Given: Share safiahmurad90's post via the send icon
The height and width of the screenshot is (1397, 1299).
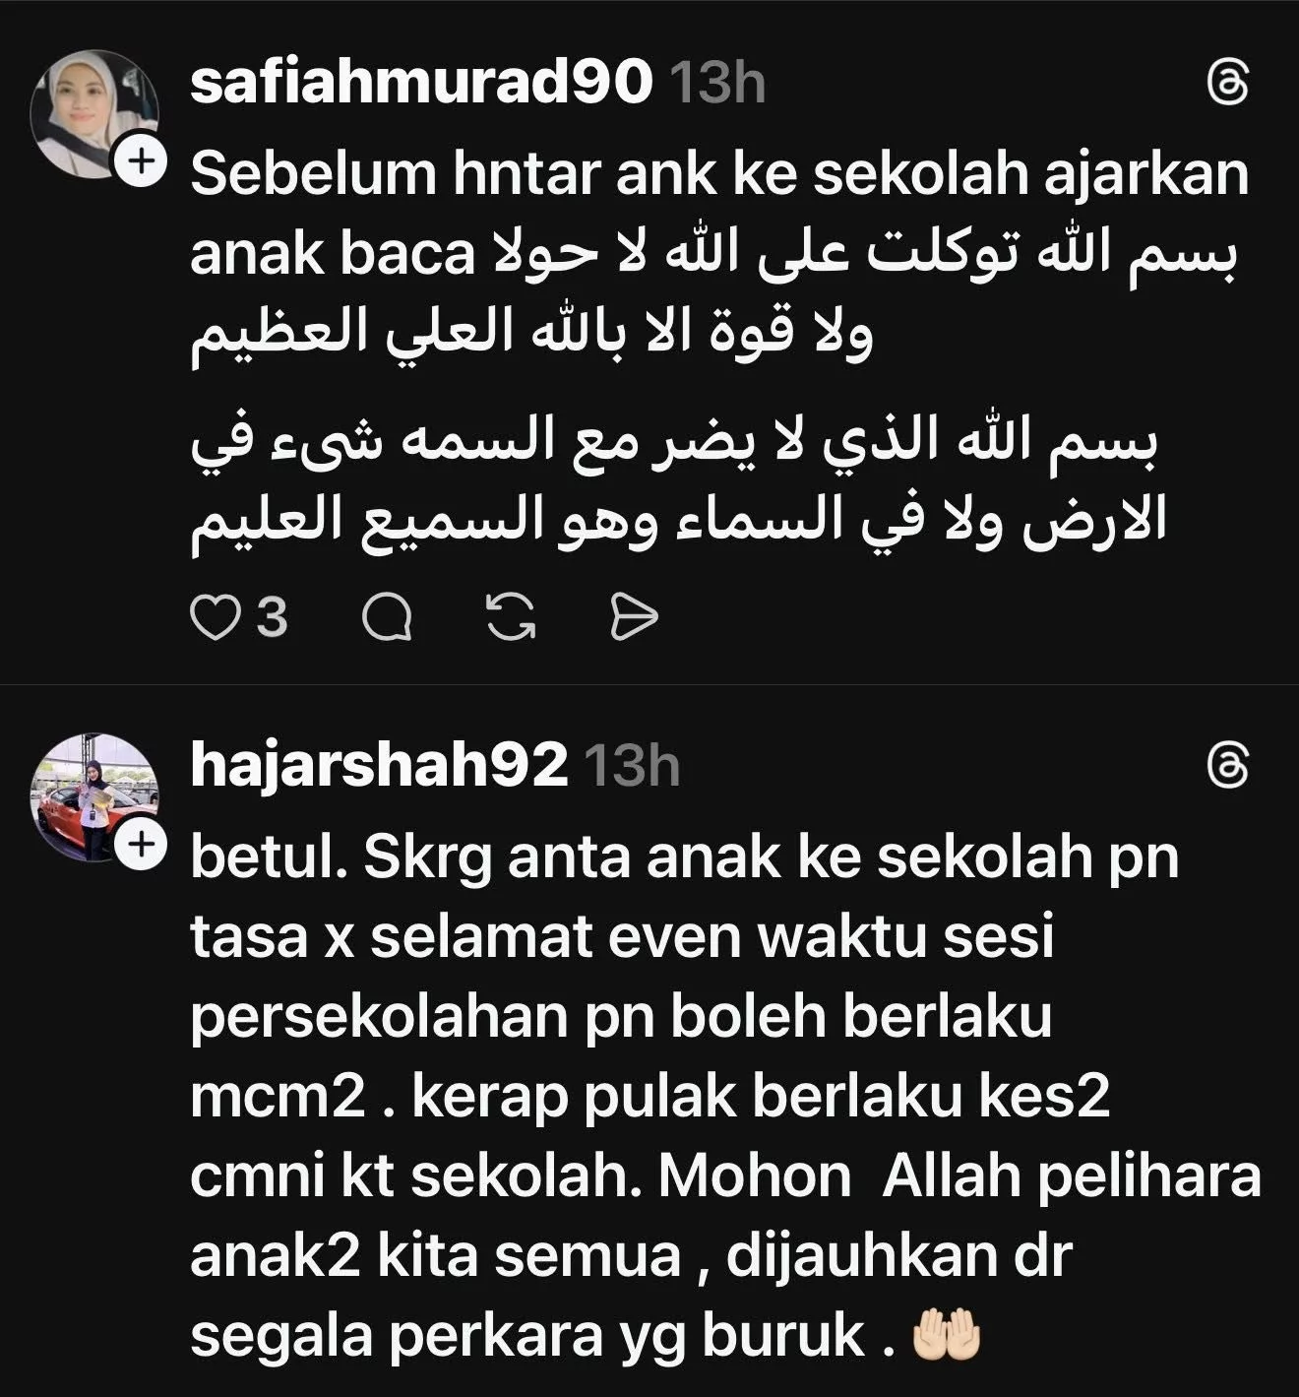Looking at the screenshot, I should point(634,619).
